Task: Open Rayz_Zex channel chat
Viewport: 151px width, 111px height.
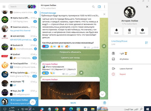Action: coord(19,93)
